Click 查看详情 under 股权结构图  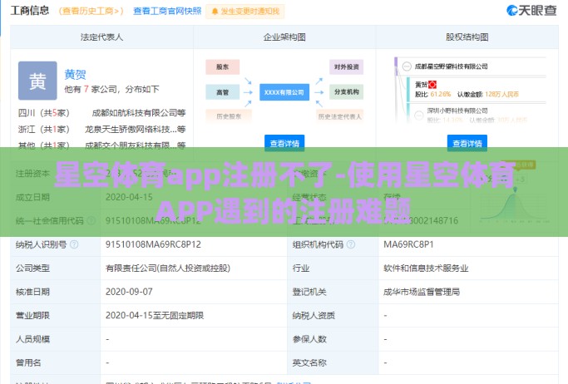[x=467, y=144]
